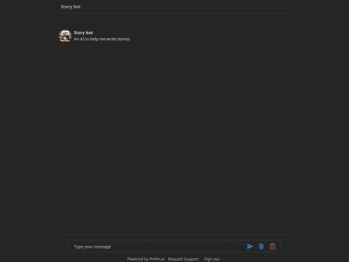This screenshot has width=349, height=262.
Task: Focus the 'Type your message' input field
Action: pos(158,246)
